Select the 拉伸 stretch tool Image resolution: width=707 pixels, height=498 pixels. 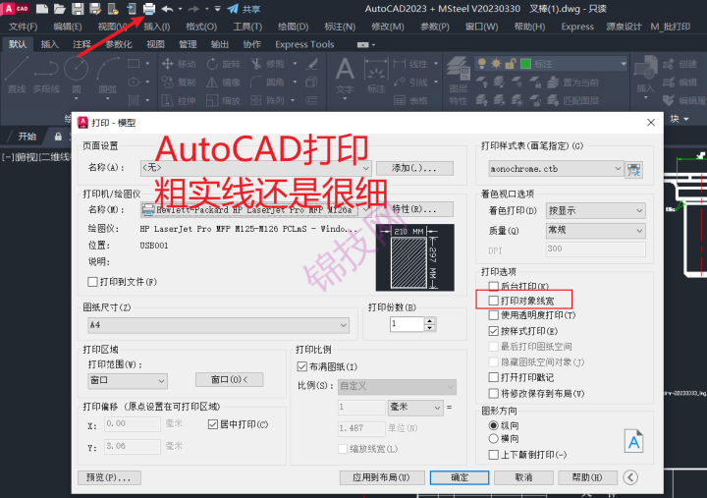pyautogui.click(x=179, y=100)
